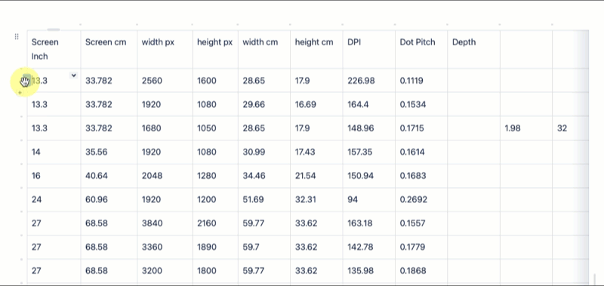This screenshot has width=604, height=286.
Task: Select the cell with 3840 width px
Action: 165,223
